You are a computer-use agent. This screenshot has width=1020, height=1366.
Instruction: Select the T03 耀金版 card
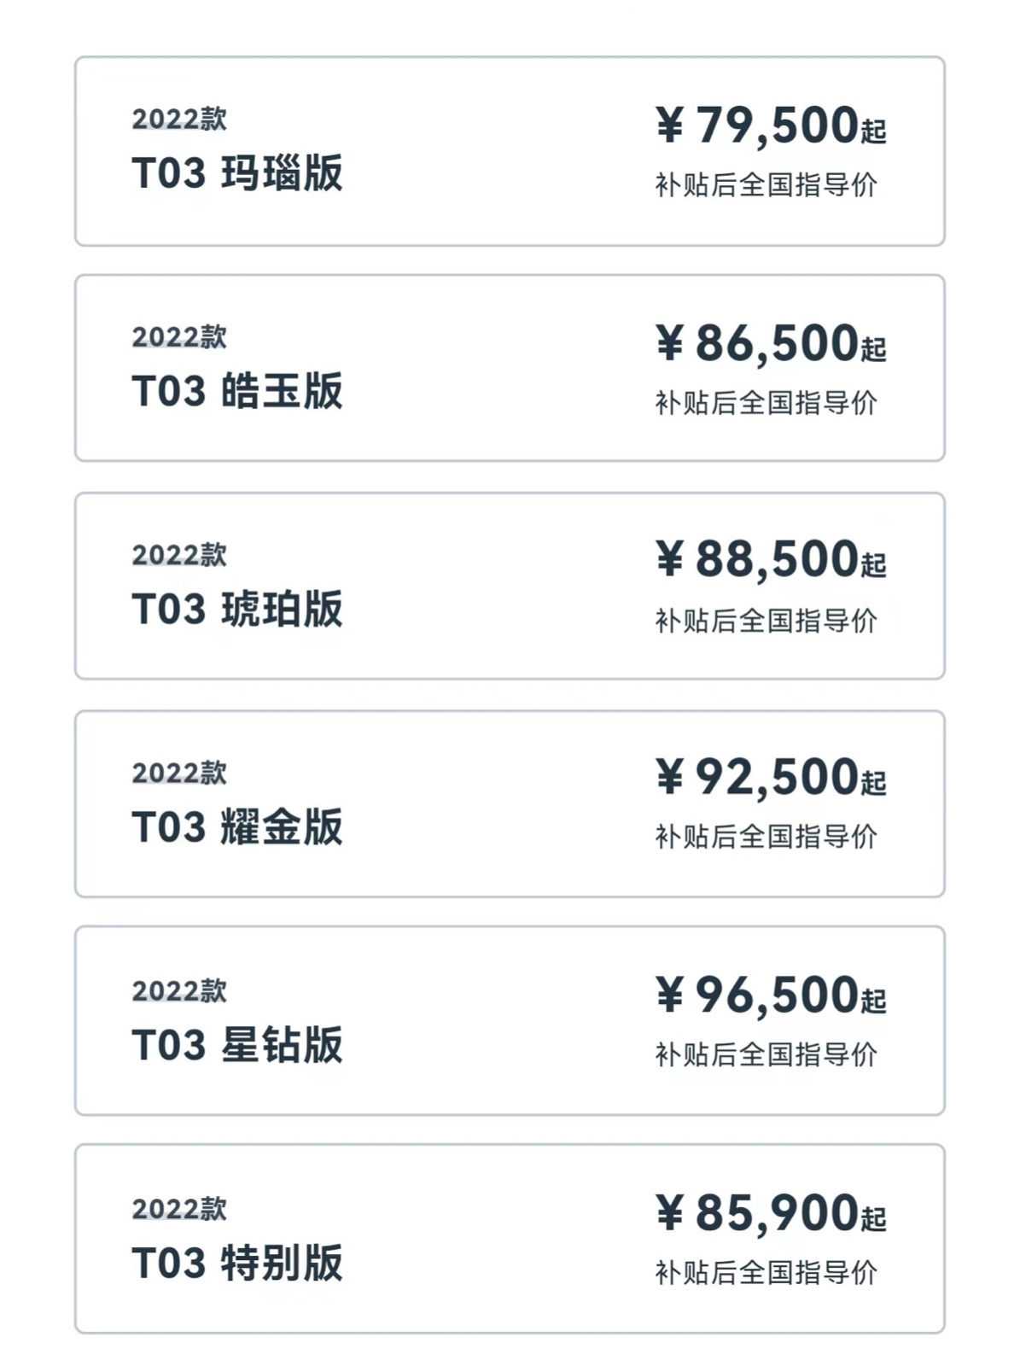pyautogui.click(x=510, y=803)
